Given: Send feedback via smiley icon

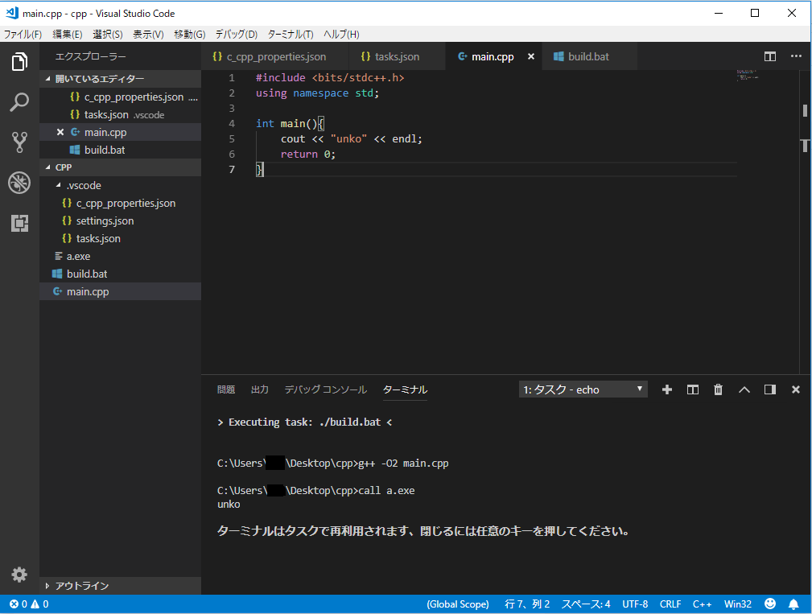Looking at the screenshot, I should [770, 604].
